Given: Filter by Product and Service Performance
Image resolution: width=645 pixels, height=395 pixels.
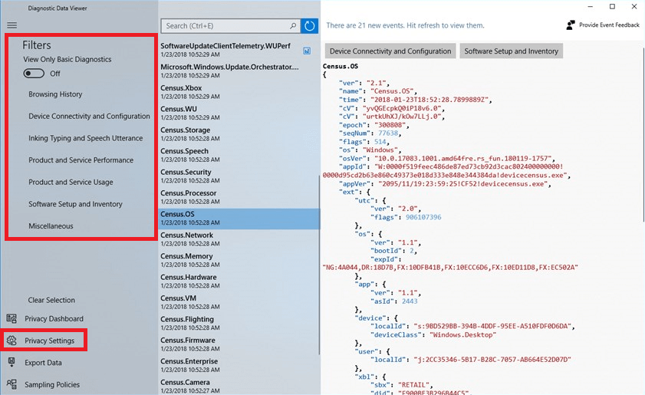Looking at the screenshot, I should tap(81, 160).
